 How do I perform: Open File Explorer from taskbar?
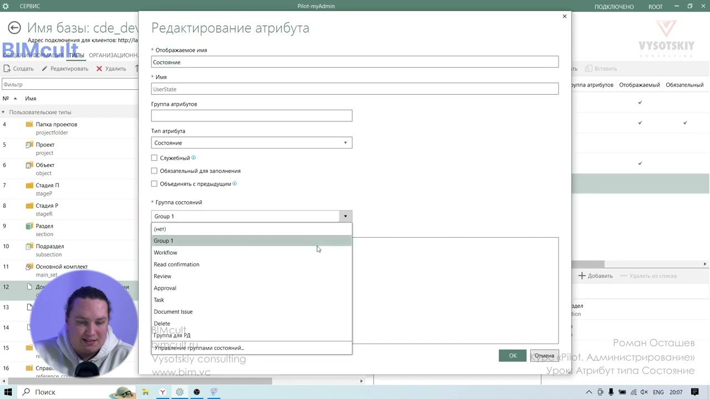tap(145, 392)
